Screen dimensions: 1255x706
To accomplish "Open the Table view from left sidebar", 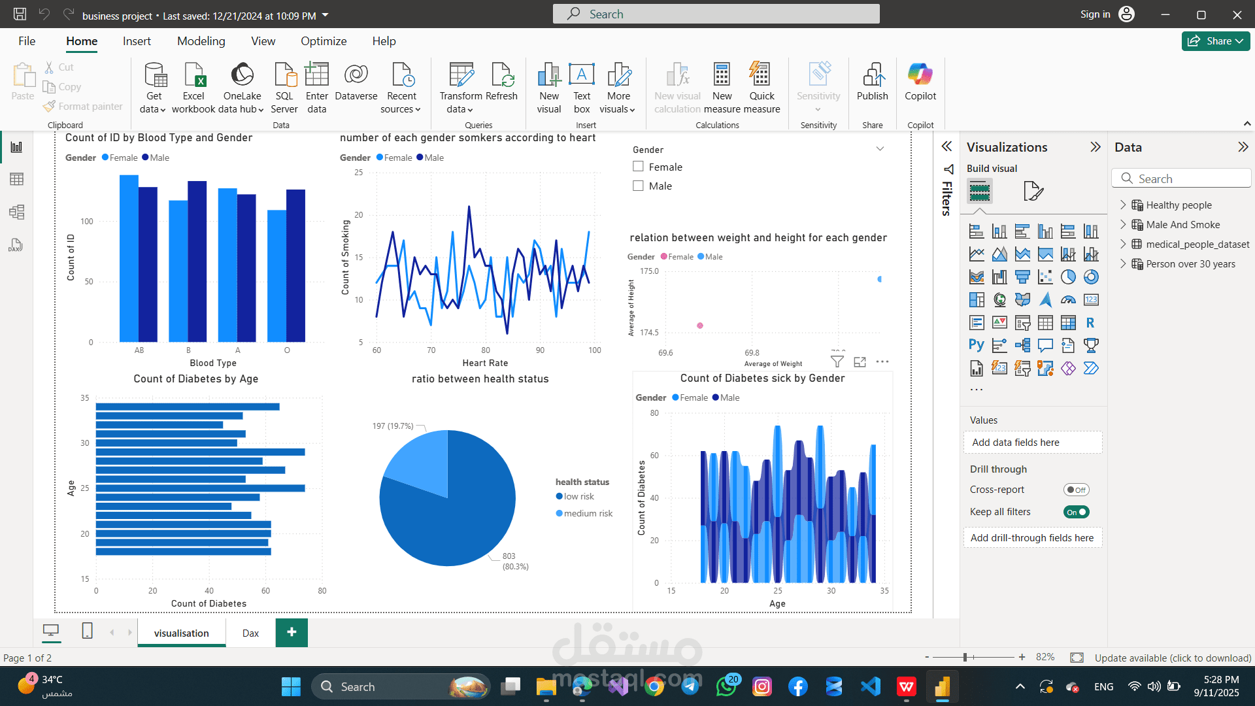I will tap(17, 179).
